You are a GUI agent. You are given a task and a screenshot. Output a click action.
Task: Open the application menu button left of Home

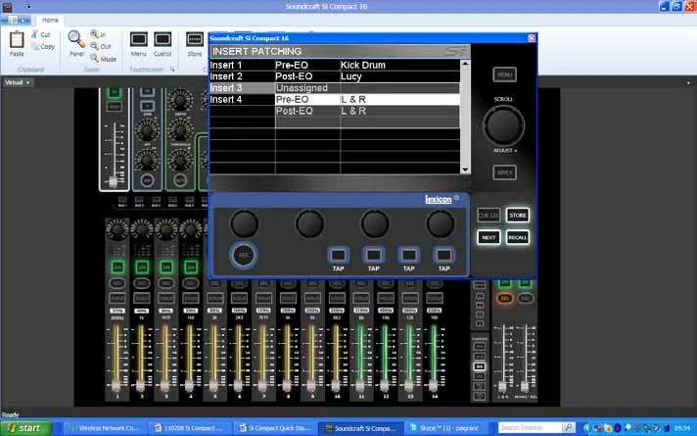coord(16,20)
